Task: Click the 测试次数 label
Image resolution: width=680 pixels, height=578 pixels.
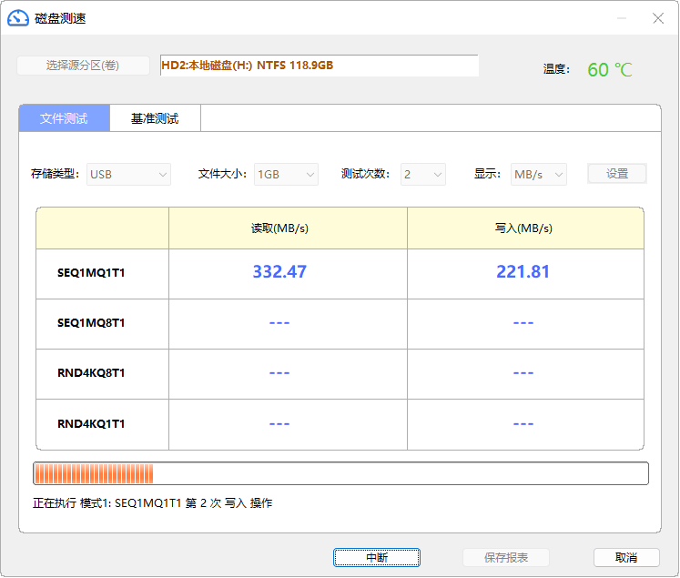Action: point(366,174)
